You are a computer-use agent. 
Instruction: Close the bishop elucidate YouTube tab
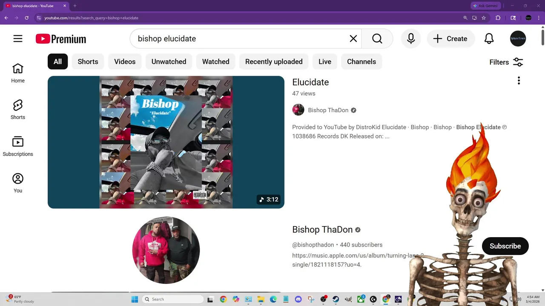(65, 6)
